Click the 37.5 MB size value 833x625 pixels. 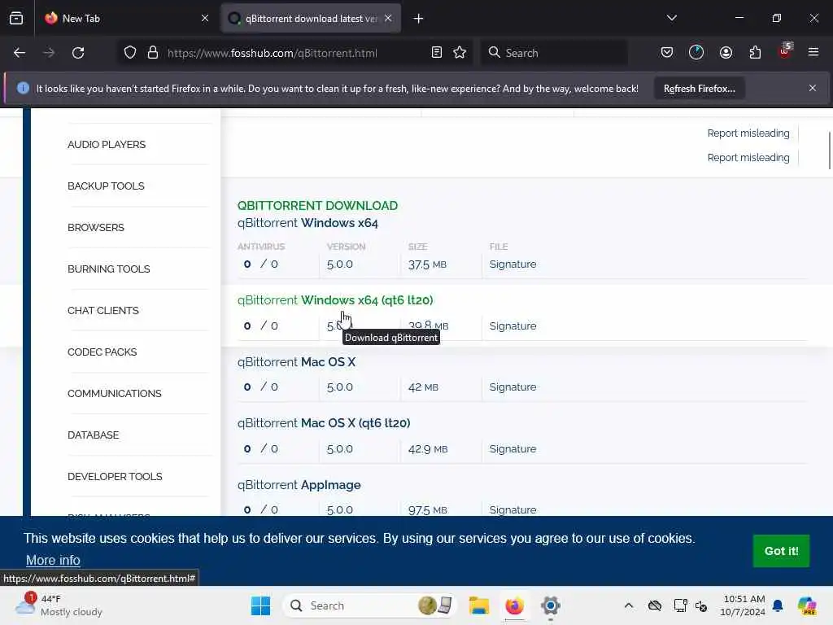click(427, 264)
